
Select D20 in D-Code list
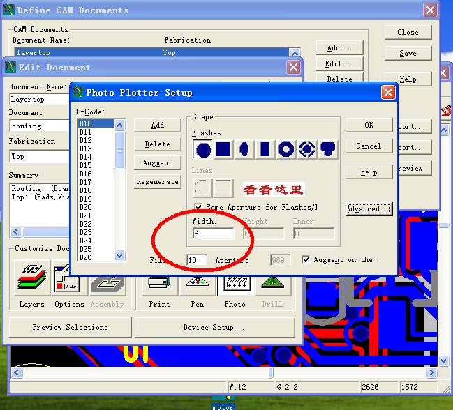(x=96, y=207)
